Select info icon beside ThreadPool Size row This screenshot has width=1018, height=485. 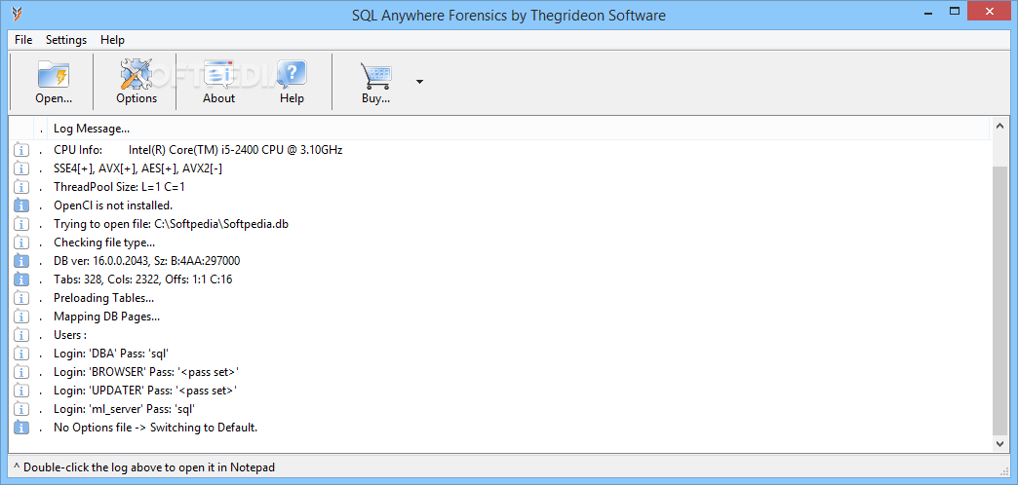point(21,187)
